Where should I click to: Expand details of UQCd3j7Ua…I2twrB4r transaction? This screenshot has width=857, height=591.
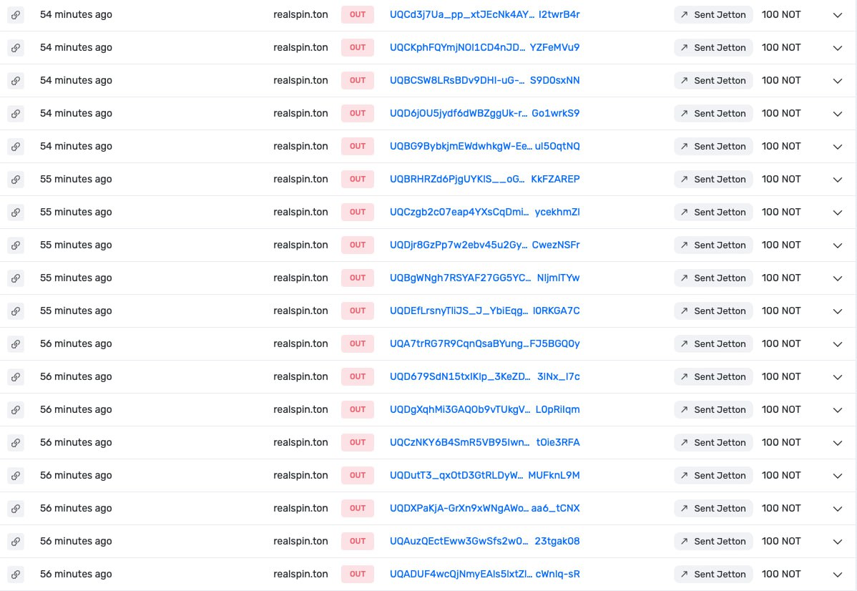tap(837, 15)
